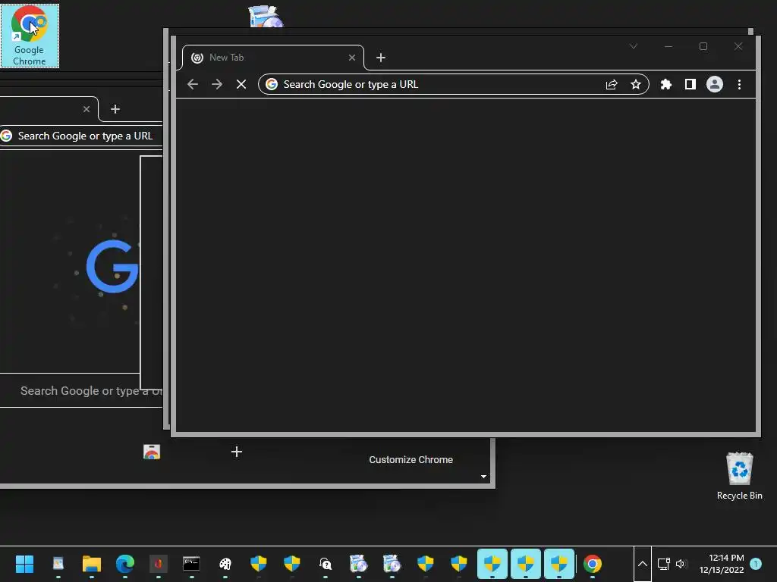
Task: Maximize the front Chrome window
Action: click(x=703, y=46)
